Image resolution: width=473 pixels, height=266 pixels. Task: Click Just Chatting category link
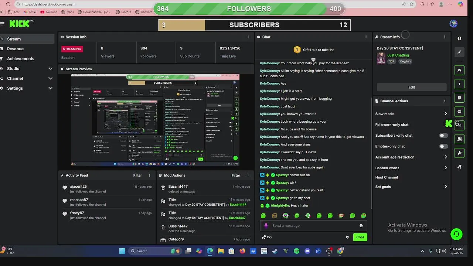(x=398, y=55)
